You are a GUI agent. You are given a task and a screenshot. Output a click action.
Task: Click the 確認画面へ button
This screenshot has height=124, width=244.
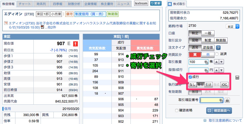[x=219, y=110]
